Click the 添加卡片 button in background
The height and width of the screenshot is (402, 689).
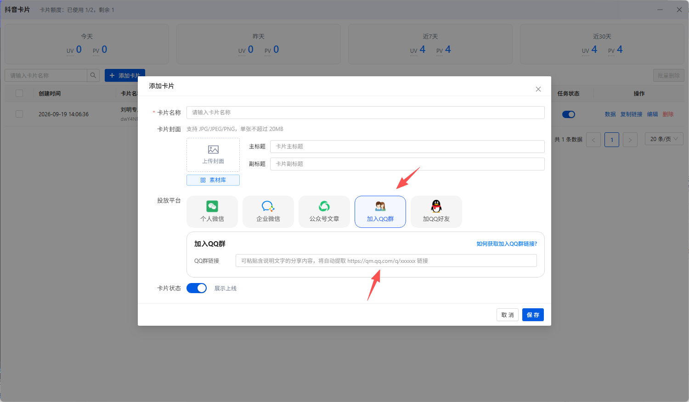pyautogui.click(x=125, y=75)
